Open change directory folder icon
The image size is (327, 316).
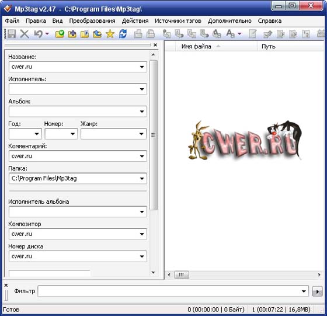[x=60, y=34]
